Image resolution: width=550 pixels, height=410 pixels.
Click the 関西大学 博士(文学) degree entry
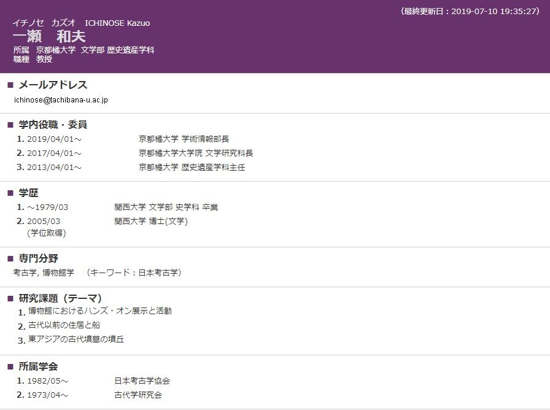point(150,222)
